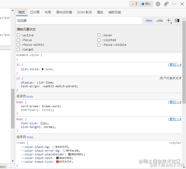Open the #ffece8 color swatch

pyautogui.click(x=64, y=151)
